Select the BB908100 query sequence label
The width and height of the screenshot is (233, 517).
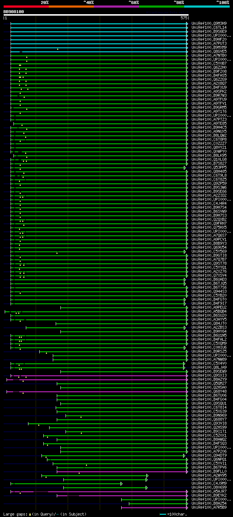click(x=14, y=12)
